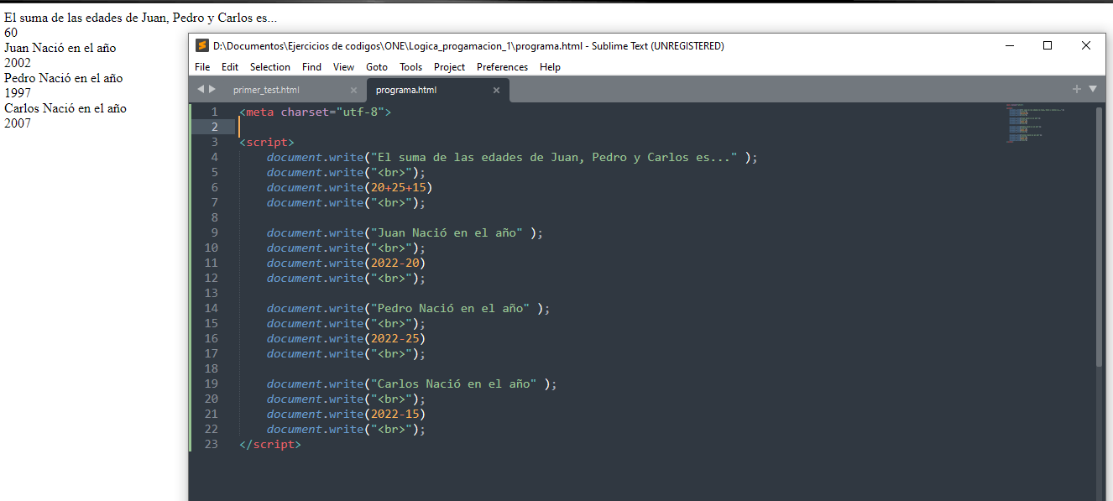Open the Help menu
Screen dimensions: 1113x501
pyautogui.click(x=550, y=67)
